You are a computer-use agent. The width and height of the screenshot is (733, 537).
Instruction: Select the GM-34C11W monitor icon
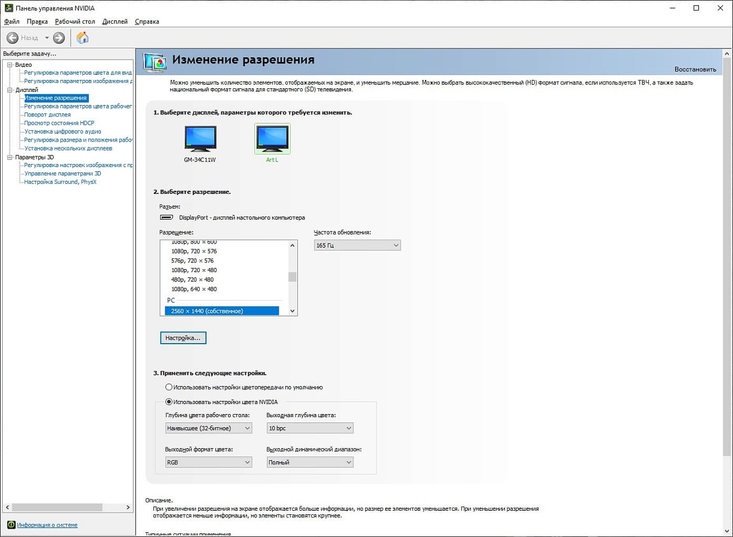(200, 138)
